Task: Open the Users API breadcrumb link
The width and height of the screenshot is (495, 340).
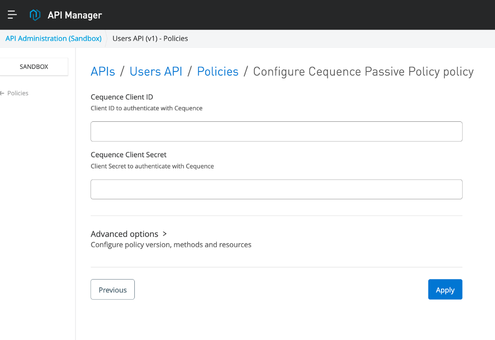Action: click(156, 71)
